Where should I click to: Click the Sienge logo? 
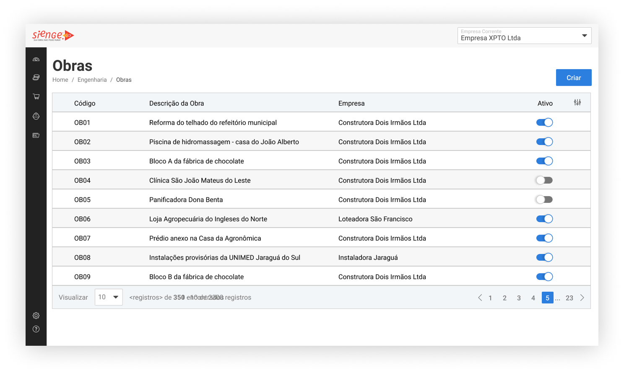(x=53, y=36)
